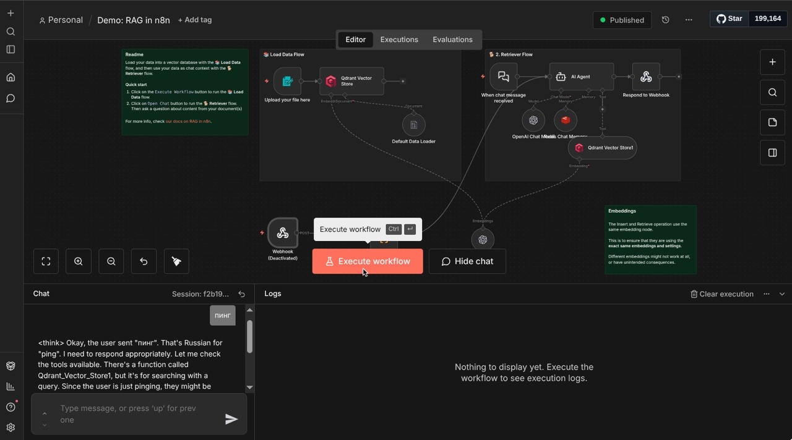The width and height of the screenshot is (792, 440).
Task: Open search from the left sidebar
Action: click(11, 32)
